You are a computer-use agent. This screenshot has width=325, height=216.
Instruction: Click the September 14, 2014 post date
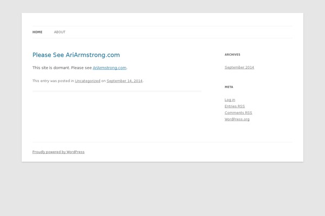(125, 81)
